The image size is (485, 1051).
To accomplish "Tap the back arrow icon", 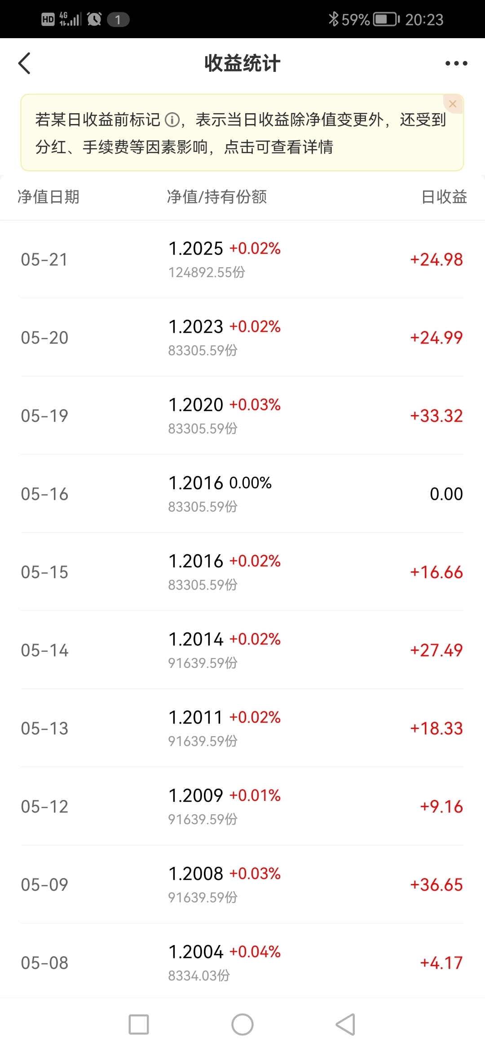I will coord(24,63).
